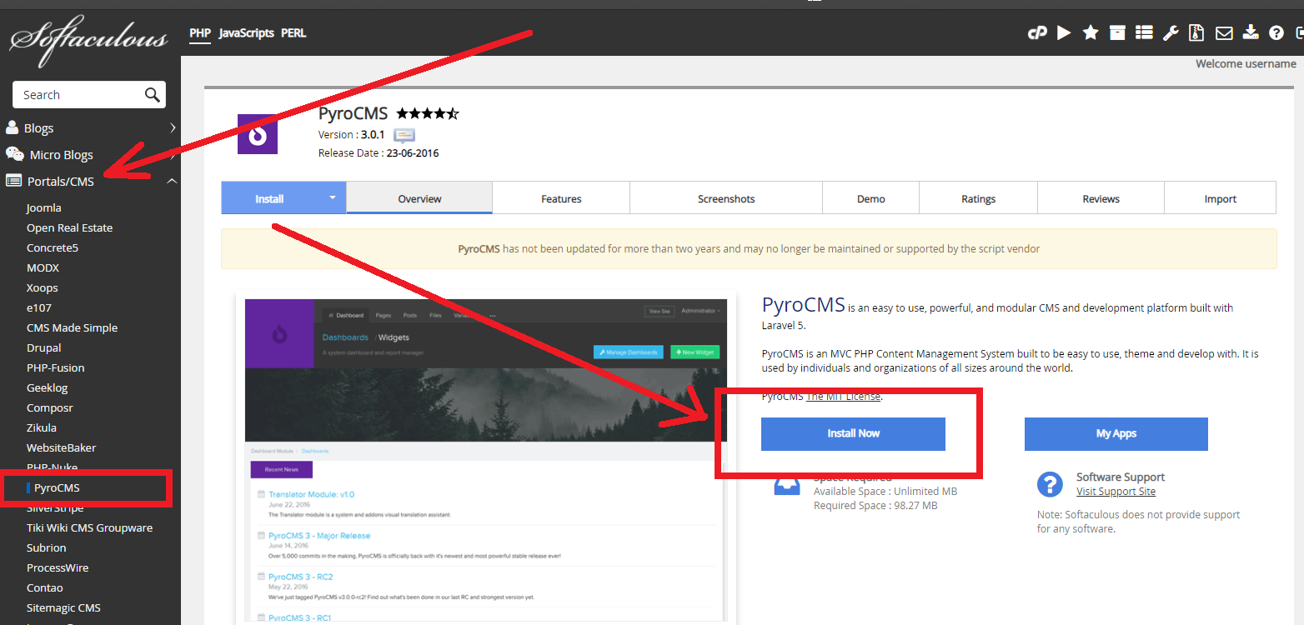Click the Demos play icon in the toolbar

pyautogui.click(x=1064, y=32)
